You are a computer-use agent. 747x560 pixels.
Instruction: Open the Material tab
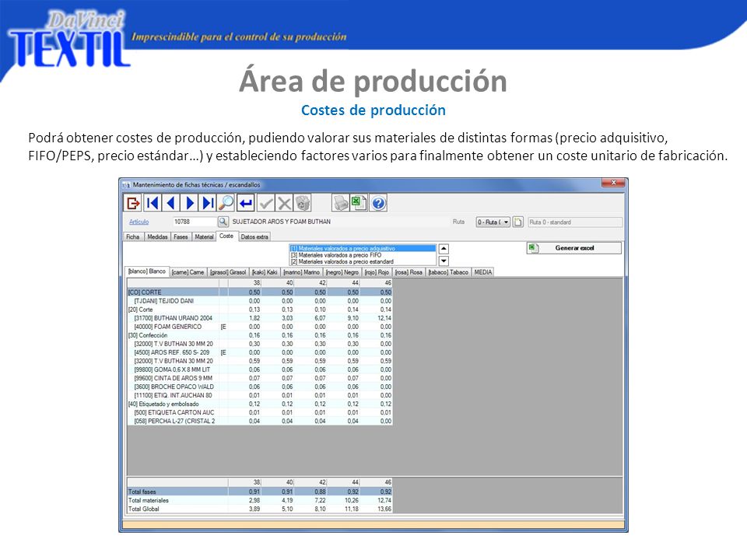[x=204, y=236]
